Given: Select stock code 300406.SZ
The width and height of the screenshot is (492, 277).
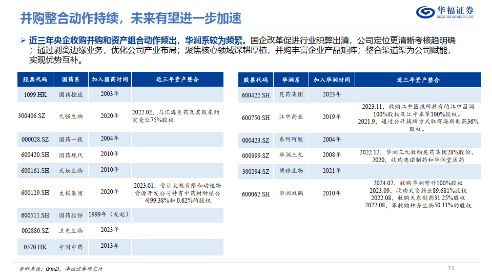Looking at the screenshot, I should [32, 116].
